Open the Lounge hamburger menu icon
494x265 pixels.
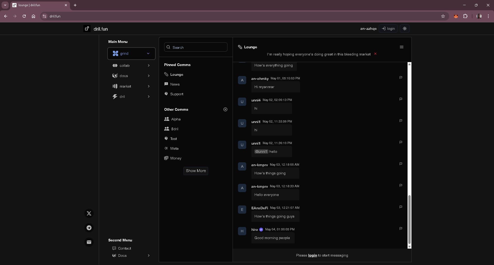[x=401, y=47]
